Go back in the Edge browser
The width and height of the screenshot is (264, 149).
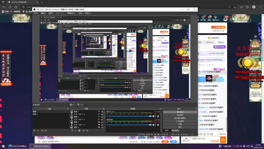[4, 7]
